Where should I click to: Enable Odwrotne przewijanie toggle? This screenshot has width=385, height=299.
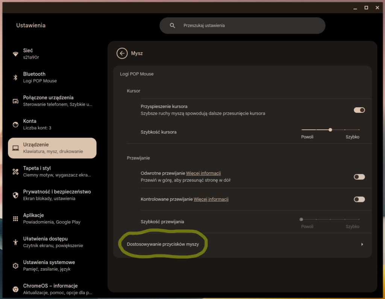(359, 177)
